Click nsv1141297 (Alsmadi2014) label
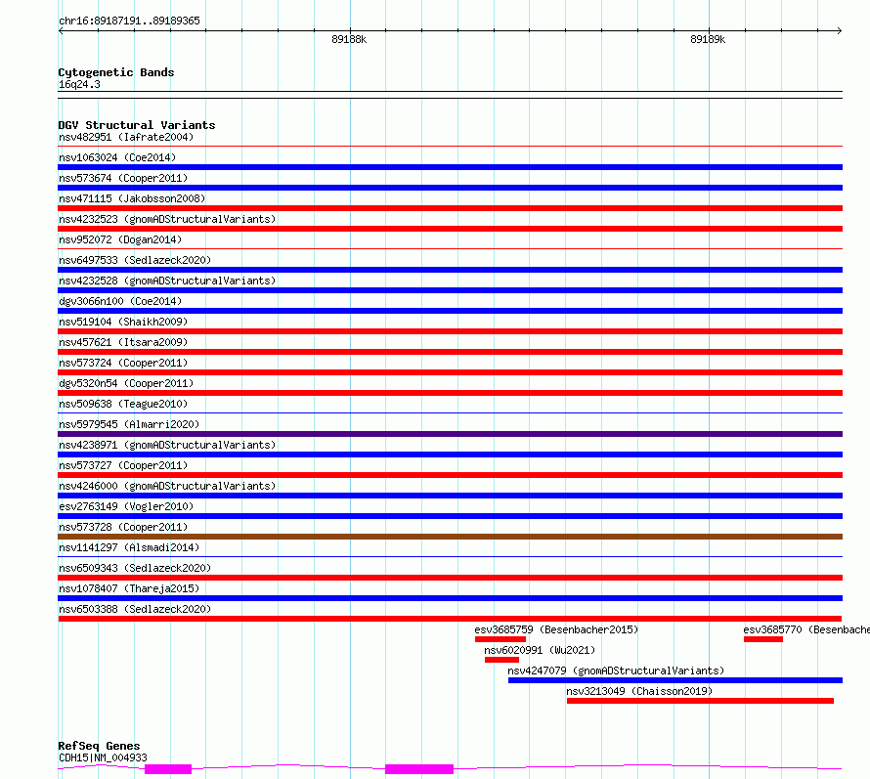Screen dimensions: 870x779 [129, 547]
